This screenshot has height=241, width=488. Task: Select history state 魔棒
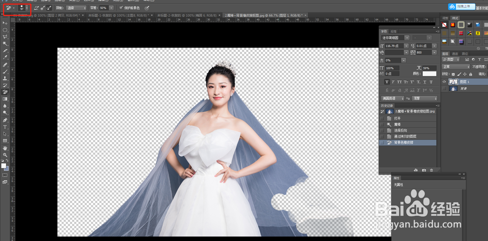408,124
